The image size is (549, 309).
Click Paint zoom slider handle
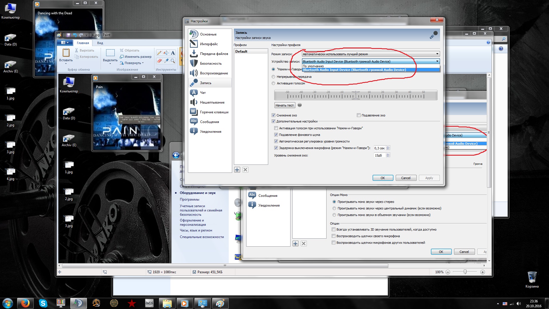click(465, 272)
